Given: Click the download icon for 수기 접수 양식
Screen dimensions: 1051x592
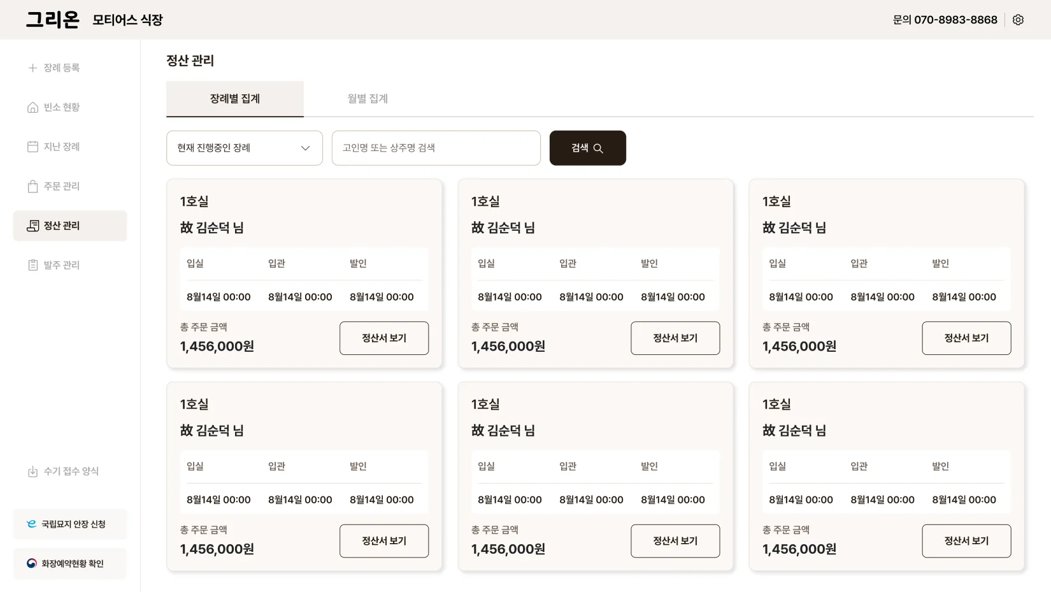Looking at the screenshot, I should coord(32,472).
